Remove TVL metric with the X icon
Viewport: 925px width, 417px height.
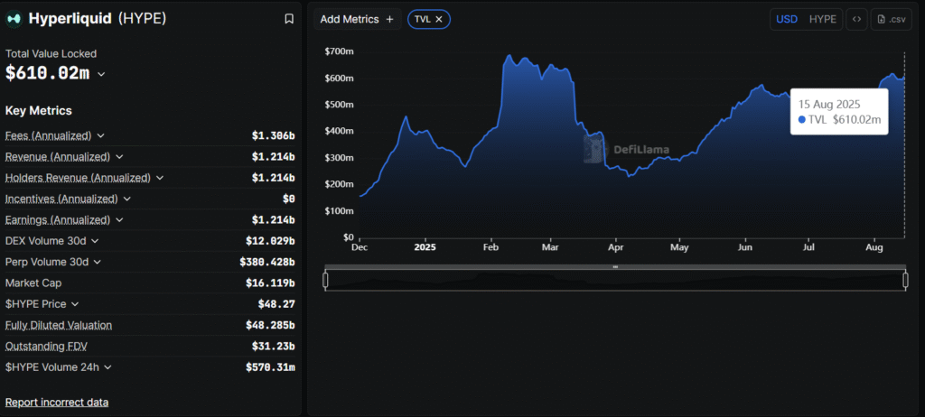439,20
